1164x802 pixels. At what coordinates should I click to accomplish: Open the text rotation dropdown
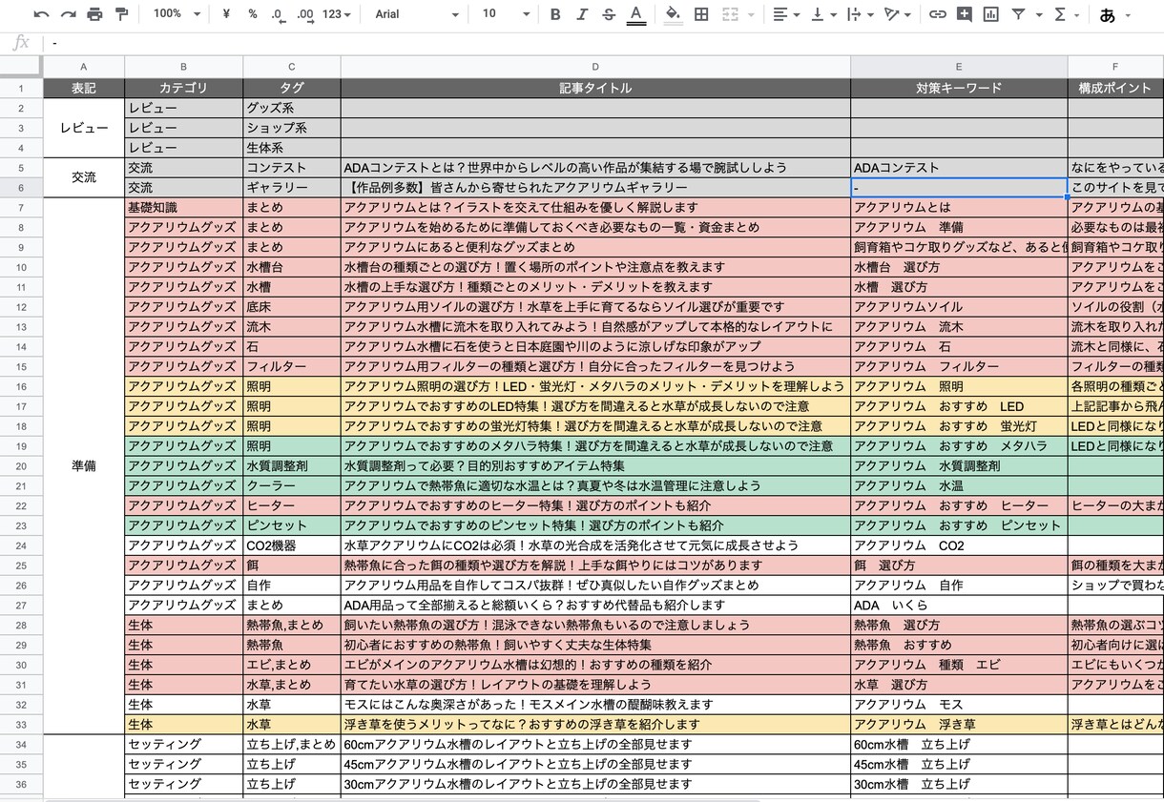pyautogui.click(x=897, y=14)
